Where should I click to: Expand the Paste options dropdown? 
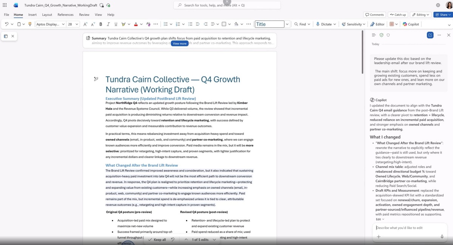coord(24,24)
